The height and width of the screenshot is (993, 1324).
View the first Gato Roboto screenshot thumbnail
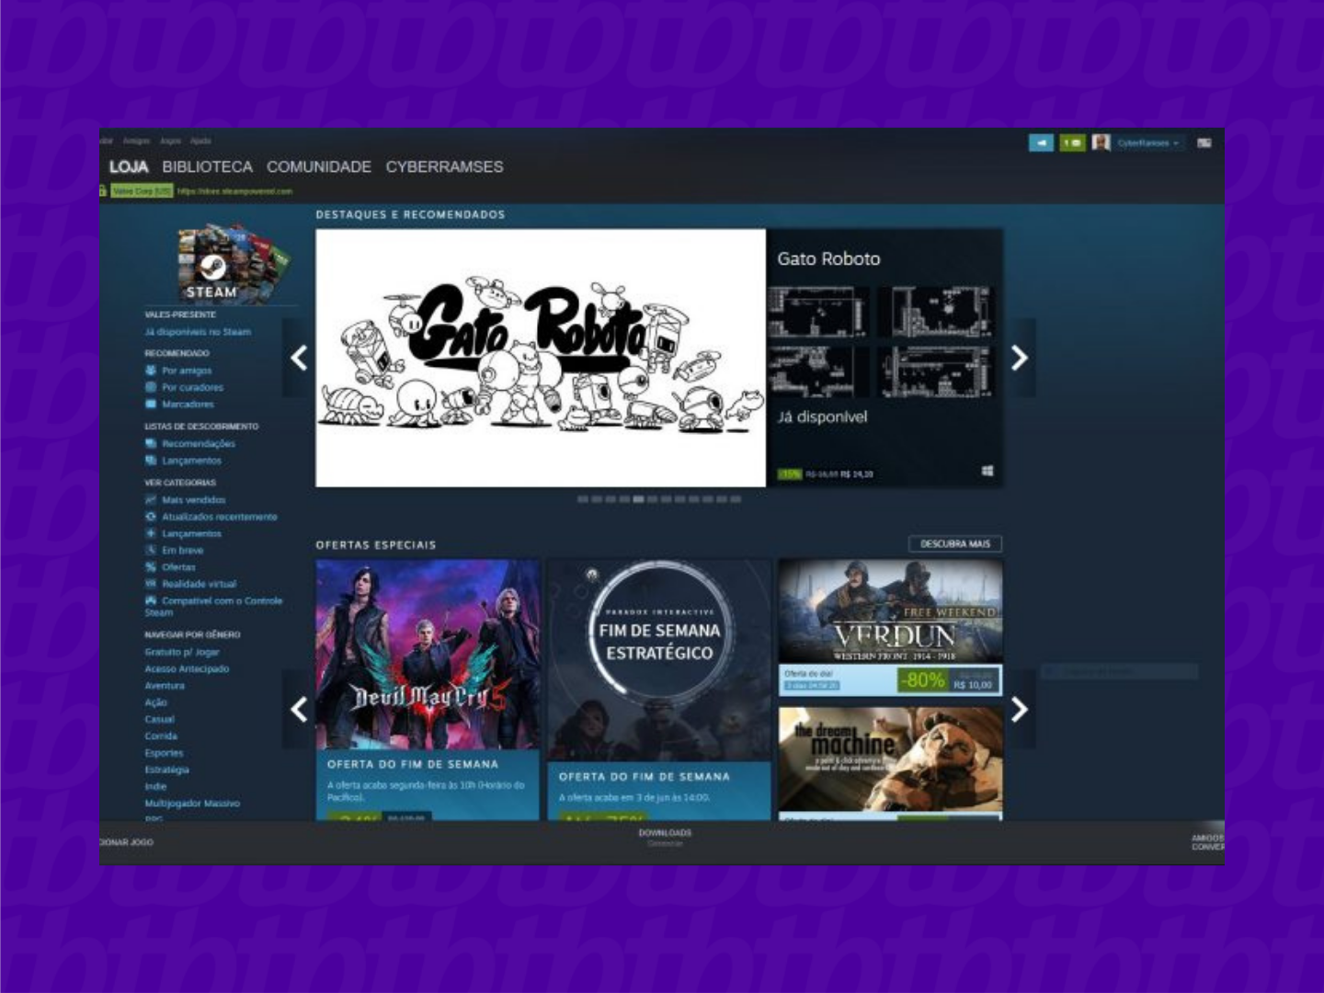(818, 313)
